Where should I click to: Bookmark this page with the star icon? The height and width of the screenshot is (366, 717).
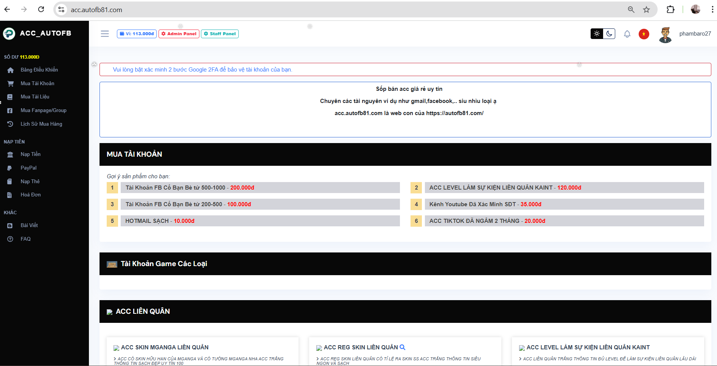pos(646,9)
